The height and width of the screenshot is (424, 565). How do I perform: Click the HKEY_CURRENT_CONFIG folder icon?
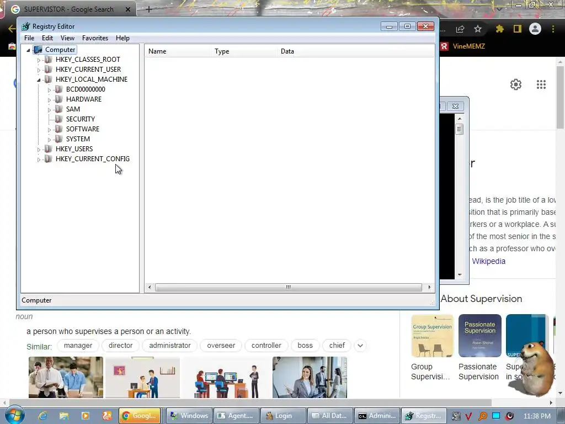[x=49, y=158]
